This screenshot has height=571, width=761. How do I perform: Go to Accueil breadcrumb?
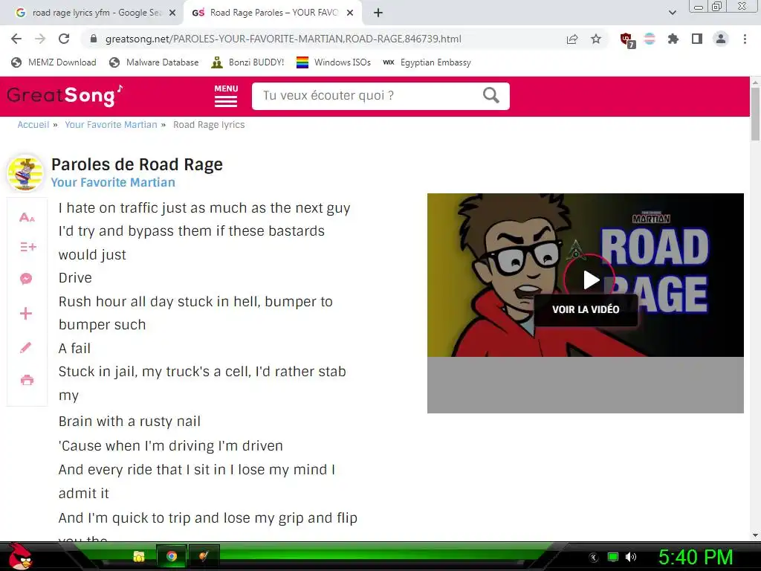(33, 125)
